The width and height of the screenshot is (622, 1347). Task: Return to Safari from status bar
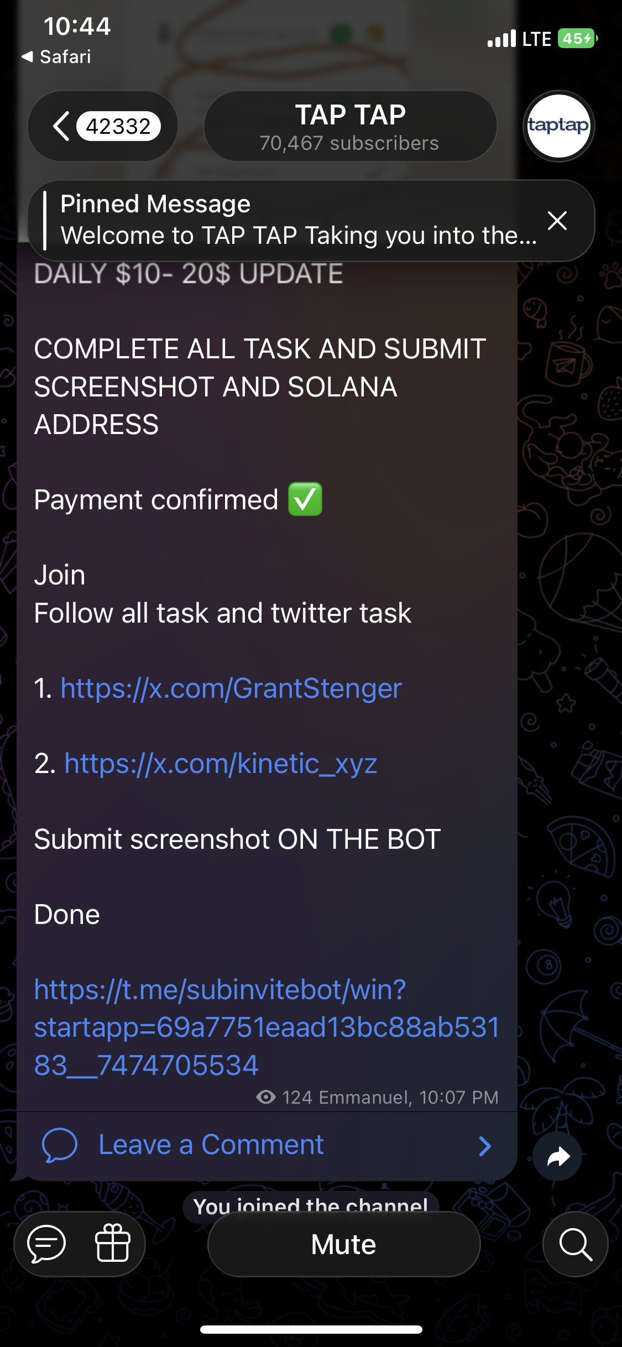point(56,56)
